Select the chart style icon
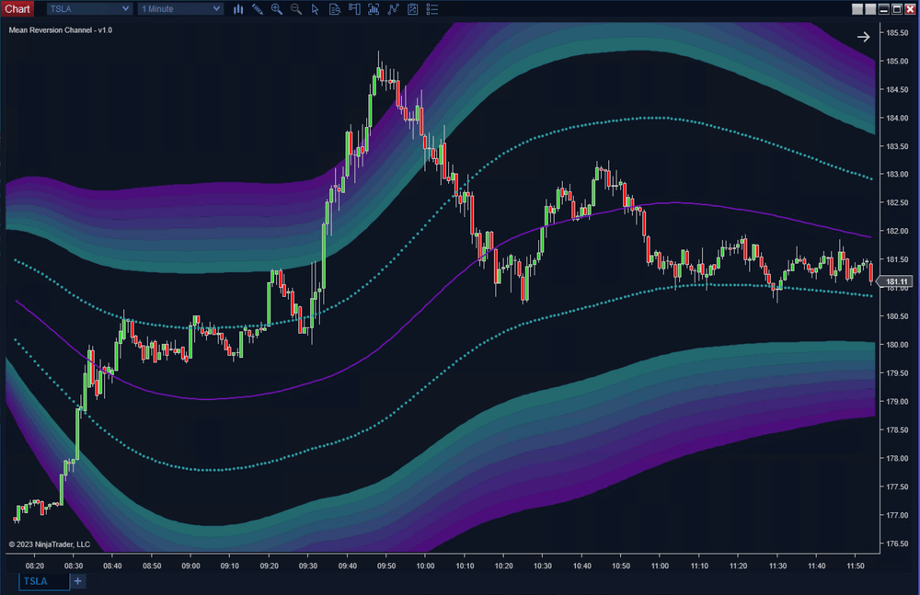 [x=238, y=9]
